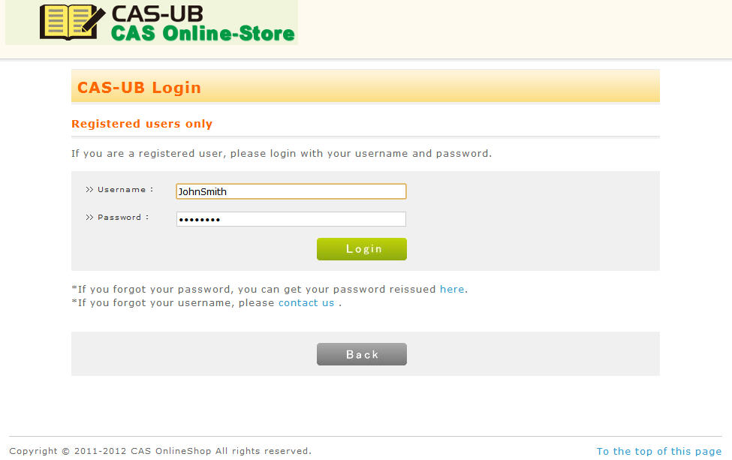The image size is (732, 460).
Task: Click the forgot username hint text
Action: coord(206,302)
